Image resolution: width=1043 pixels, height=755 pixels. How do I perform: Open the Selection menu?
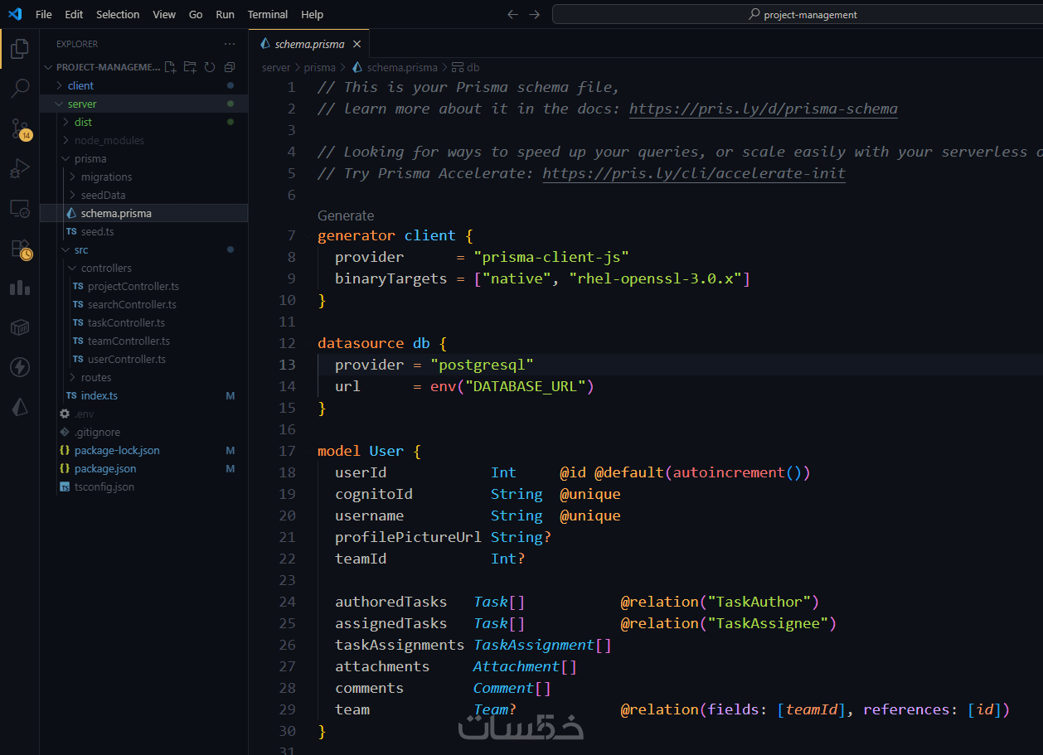click(118, 14)
